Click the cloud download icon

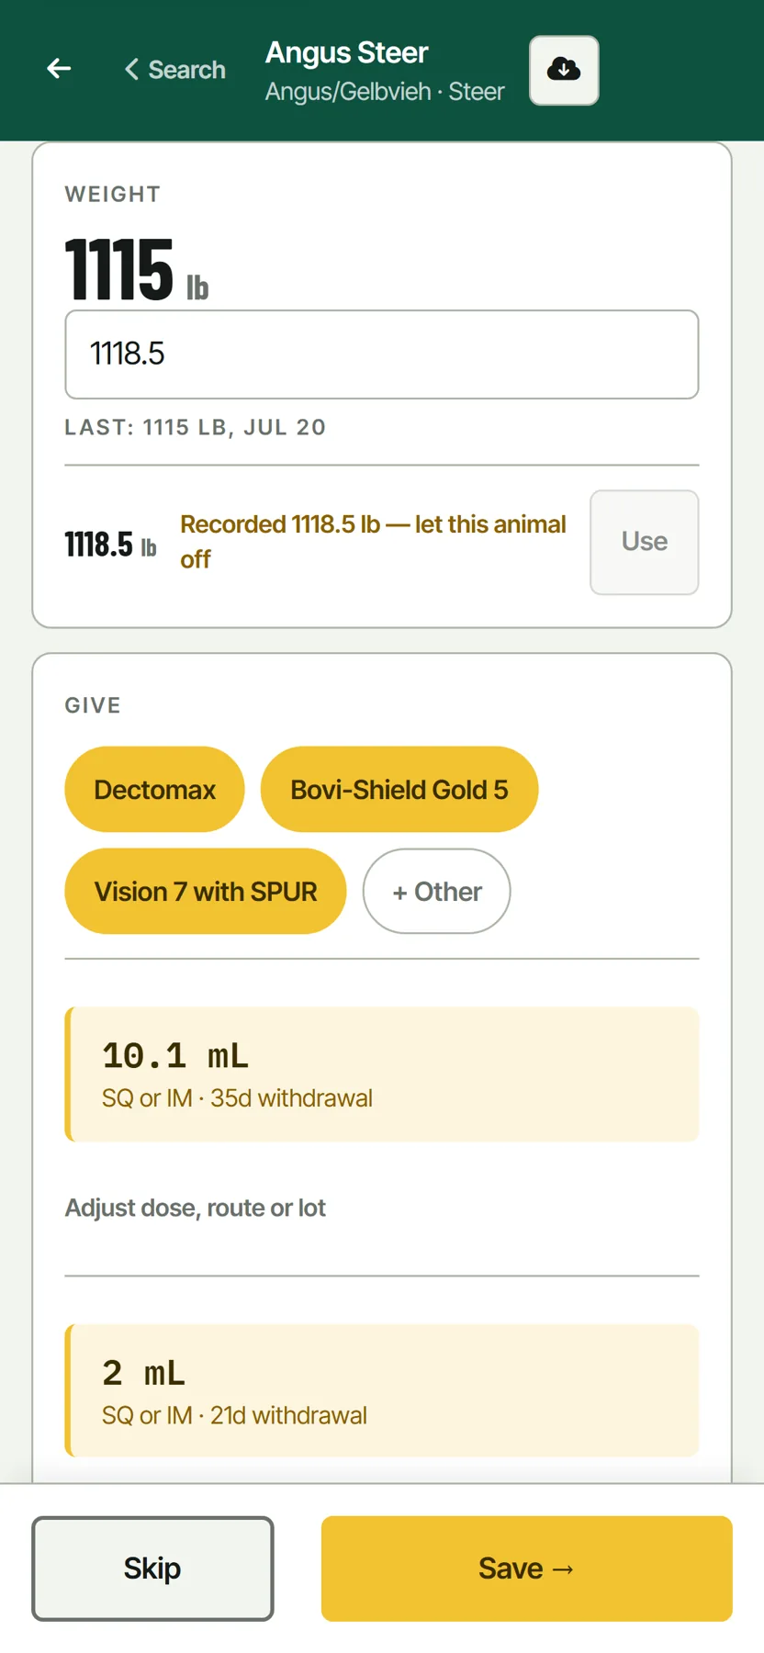(x=564, y=71)
